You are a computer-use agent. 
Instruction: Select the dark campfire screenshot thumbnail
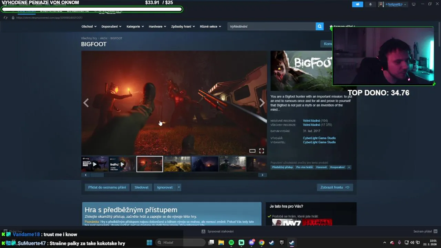[x=205, y=164]
